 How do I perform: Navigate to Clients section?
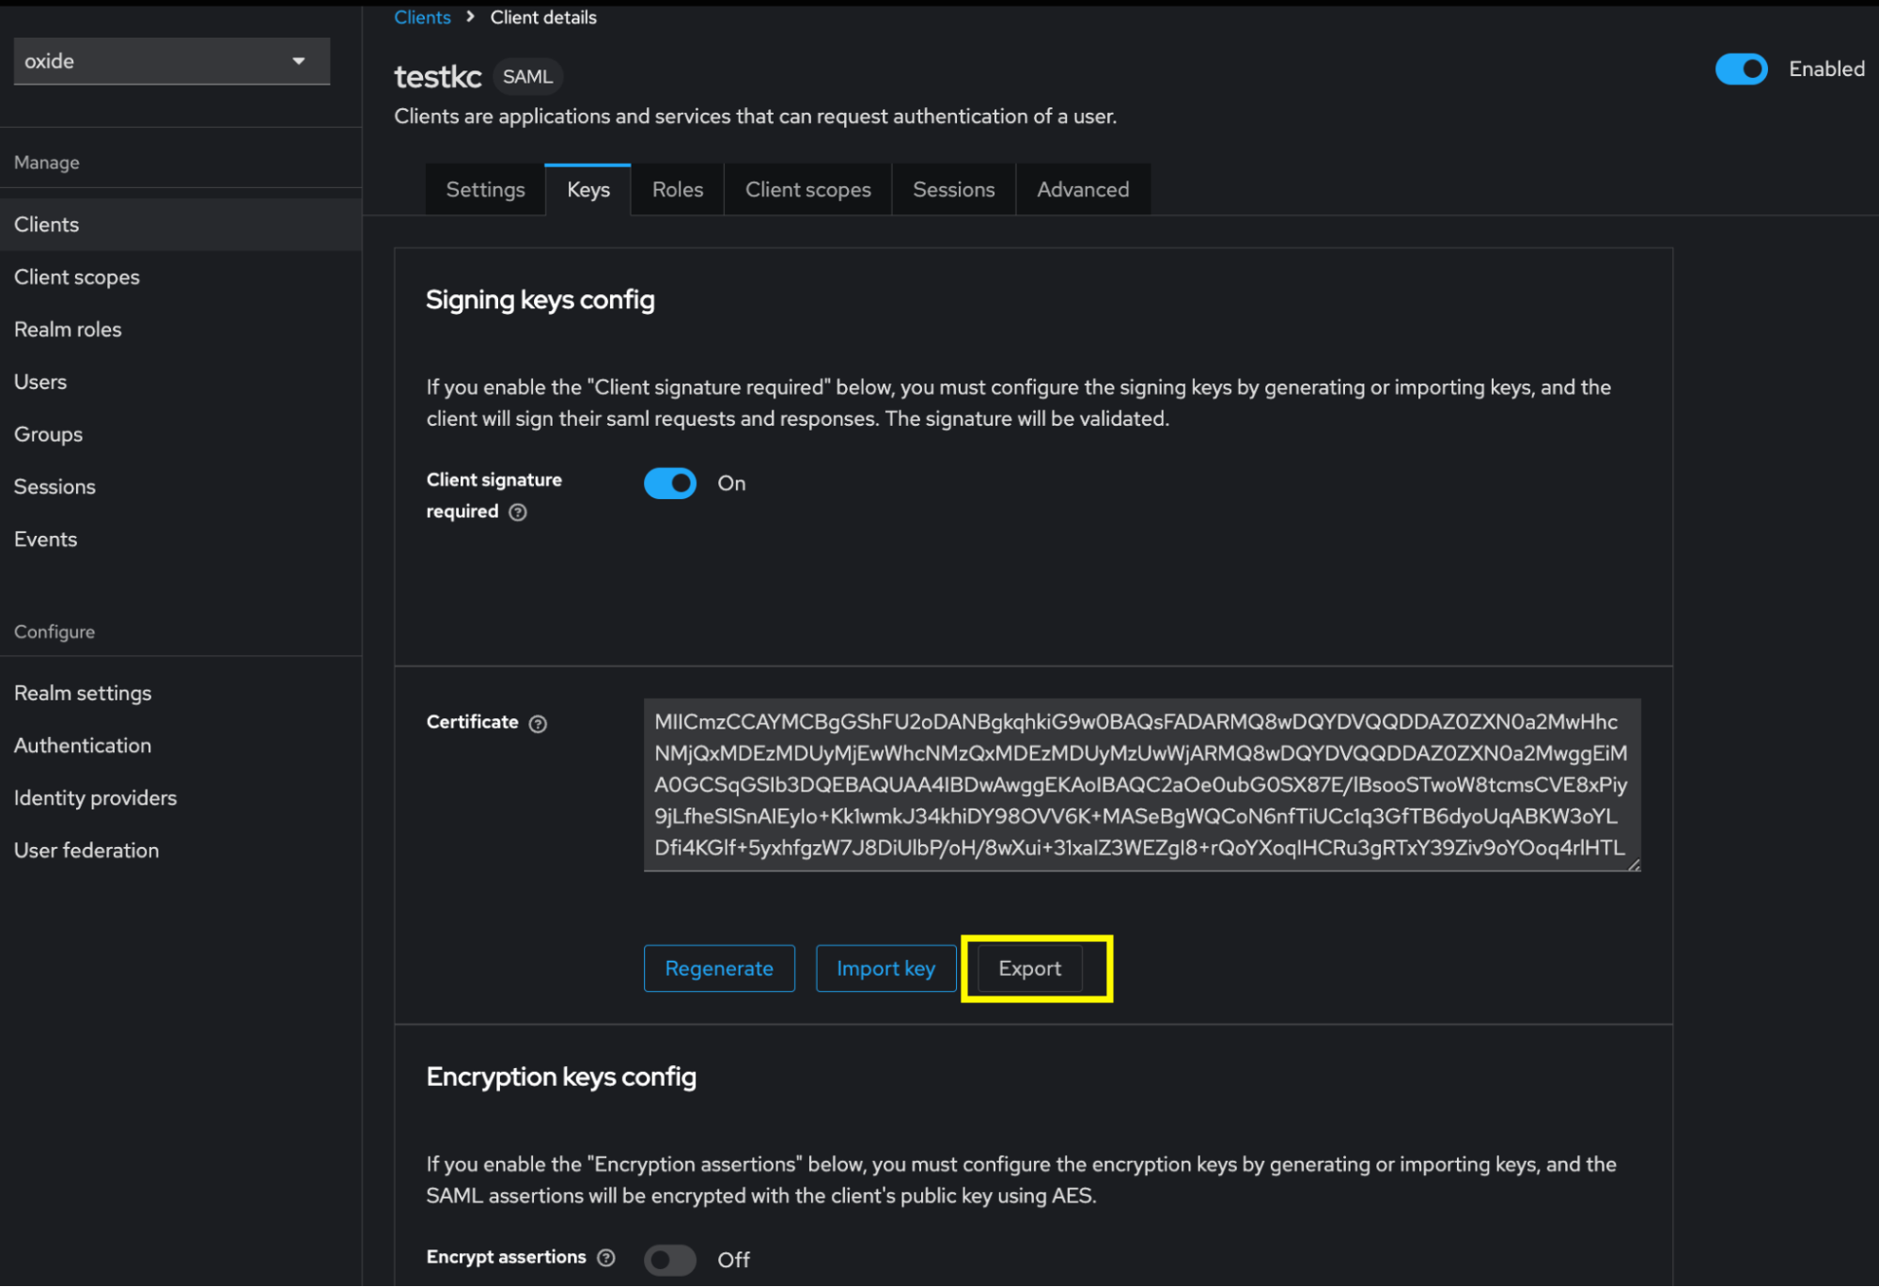coord(46,225)
